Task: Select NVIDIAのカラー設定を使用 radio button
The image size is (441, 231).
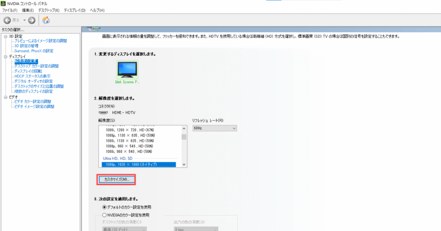Action: [104, 215]
